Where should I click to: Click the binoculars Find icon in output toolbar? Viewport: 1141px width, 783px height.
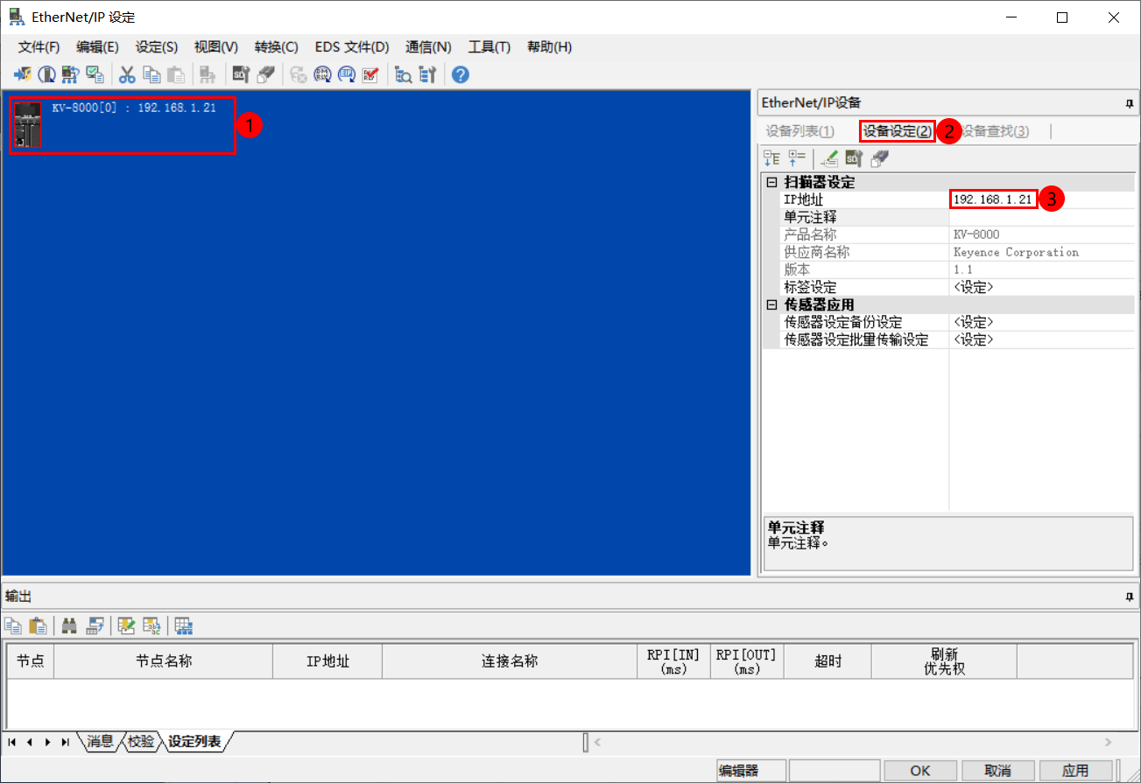coord(70,626)
